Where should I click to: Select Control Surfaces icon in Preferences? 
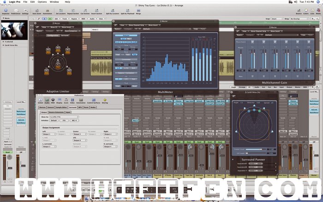94,100
